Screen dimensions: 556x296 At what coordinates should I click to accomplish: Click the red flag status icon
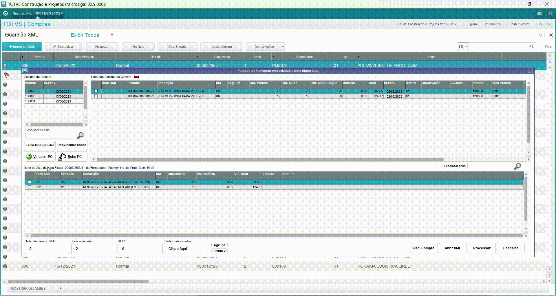click(6, 75)
